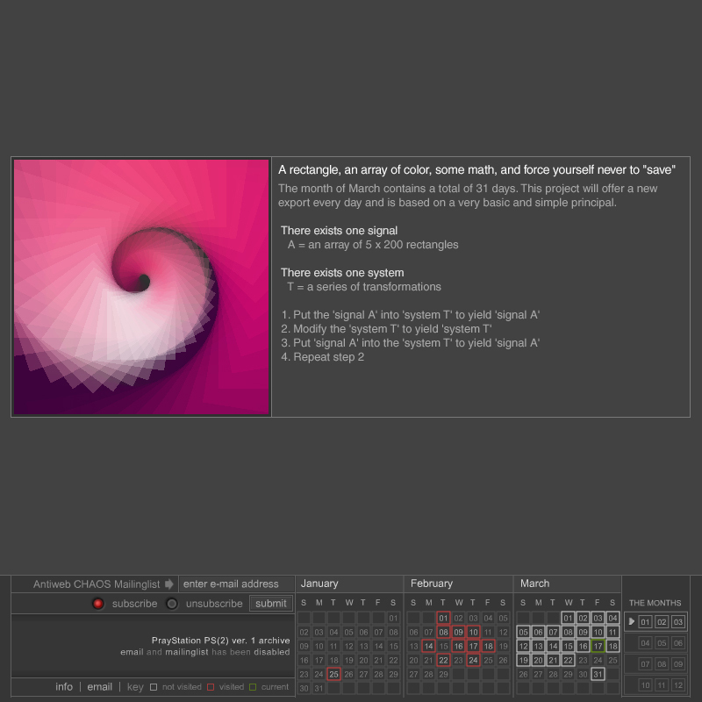Open the email link
Screen dimensions: 702x702
[x=99, y=687]
